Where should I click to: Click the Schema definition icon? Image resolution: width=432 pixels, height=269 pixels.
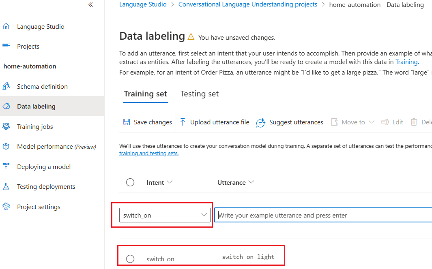click(x=6, y=86)
